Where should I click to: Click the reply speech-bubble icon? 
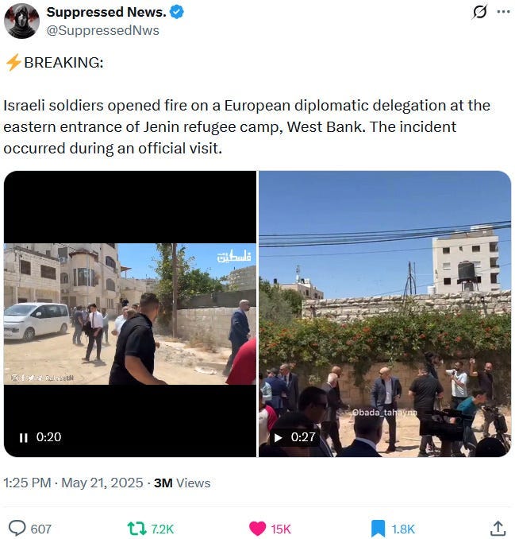point(17,529)
